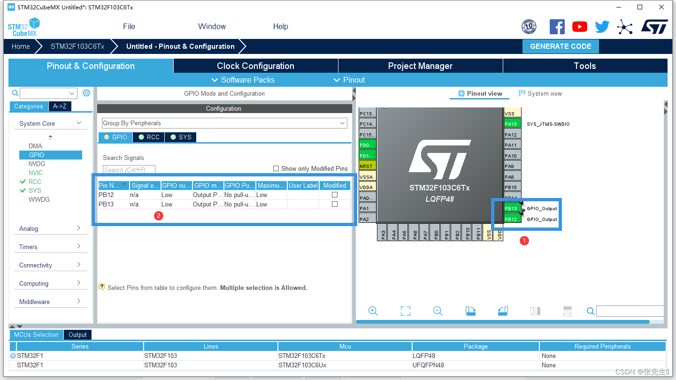Open the ST YouTube channel icon
Viewport: 676px width, 380px height.
click(580, 27)
